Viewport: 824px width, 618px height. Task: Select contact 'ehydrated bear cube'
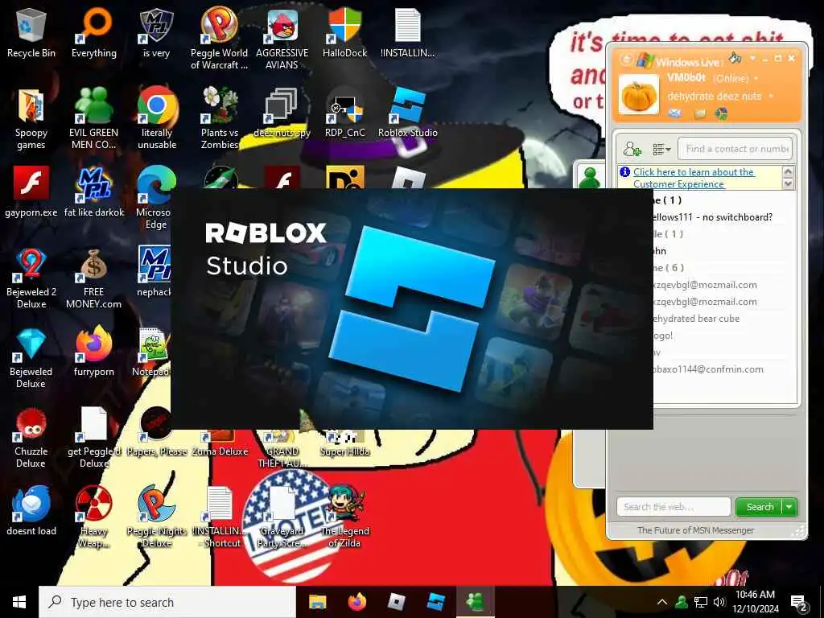tap(696, 319)
